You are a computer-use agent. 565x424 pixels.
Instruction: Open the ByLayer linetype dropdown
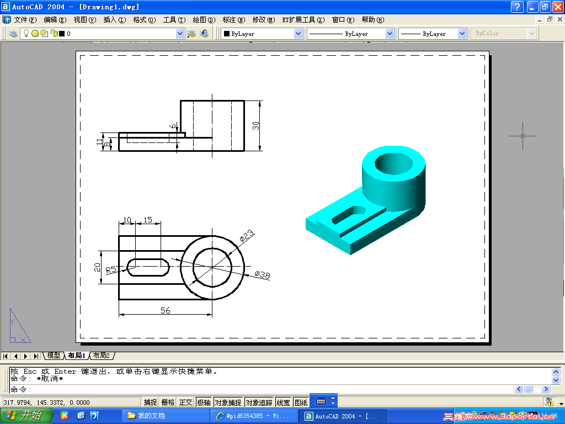390,34
